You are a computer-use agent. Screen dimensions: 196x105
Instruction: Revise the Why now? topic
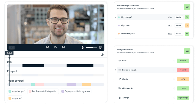tap(179, 26)
